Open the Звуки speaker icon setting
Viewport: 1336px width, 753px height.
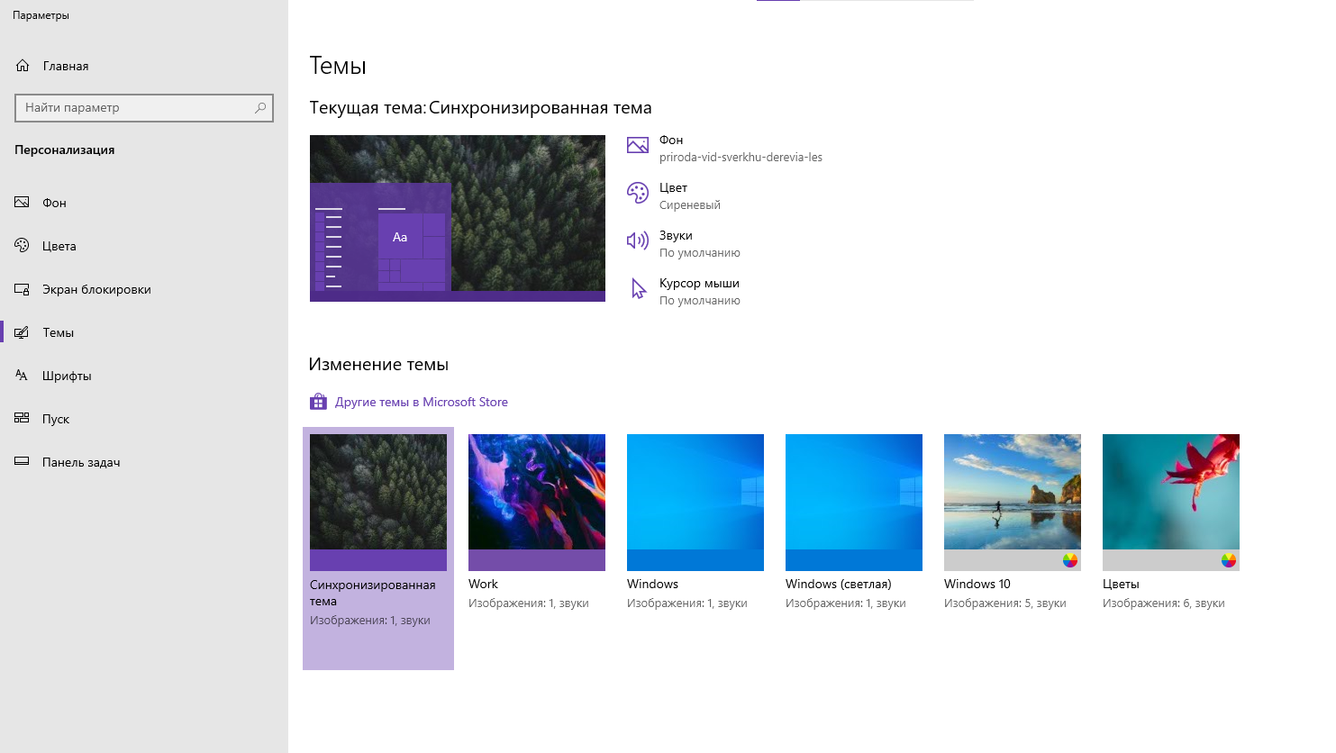pyautogui.click(x=638, y=240)
